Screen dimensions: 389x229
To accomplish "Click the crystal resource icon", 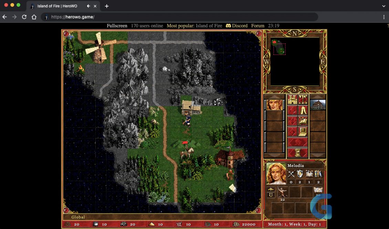I will (x=179, y=224).
